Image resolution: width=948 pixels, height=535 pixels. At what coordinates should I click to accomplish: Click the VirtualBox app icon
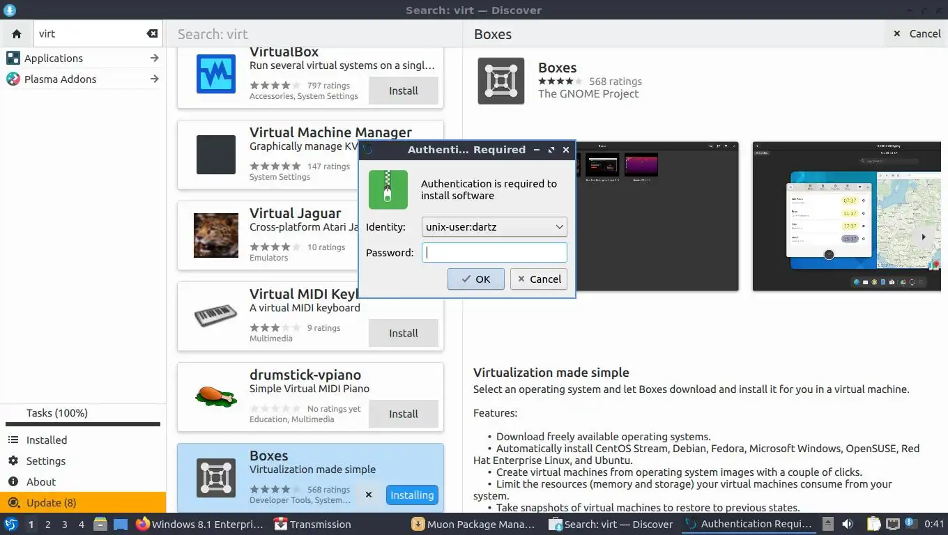point(216,74)
